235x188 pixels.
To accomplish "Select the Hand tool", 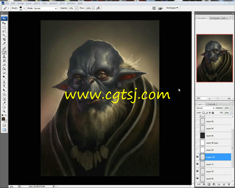I will pyautogui.click(x=4, y=107).
